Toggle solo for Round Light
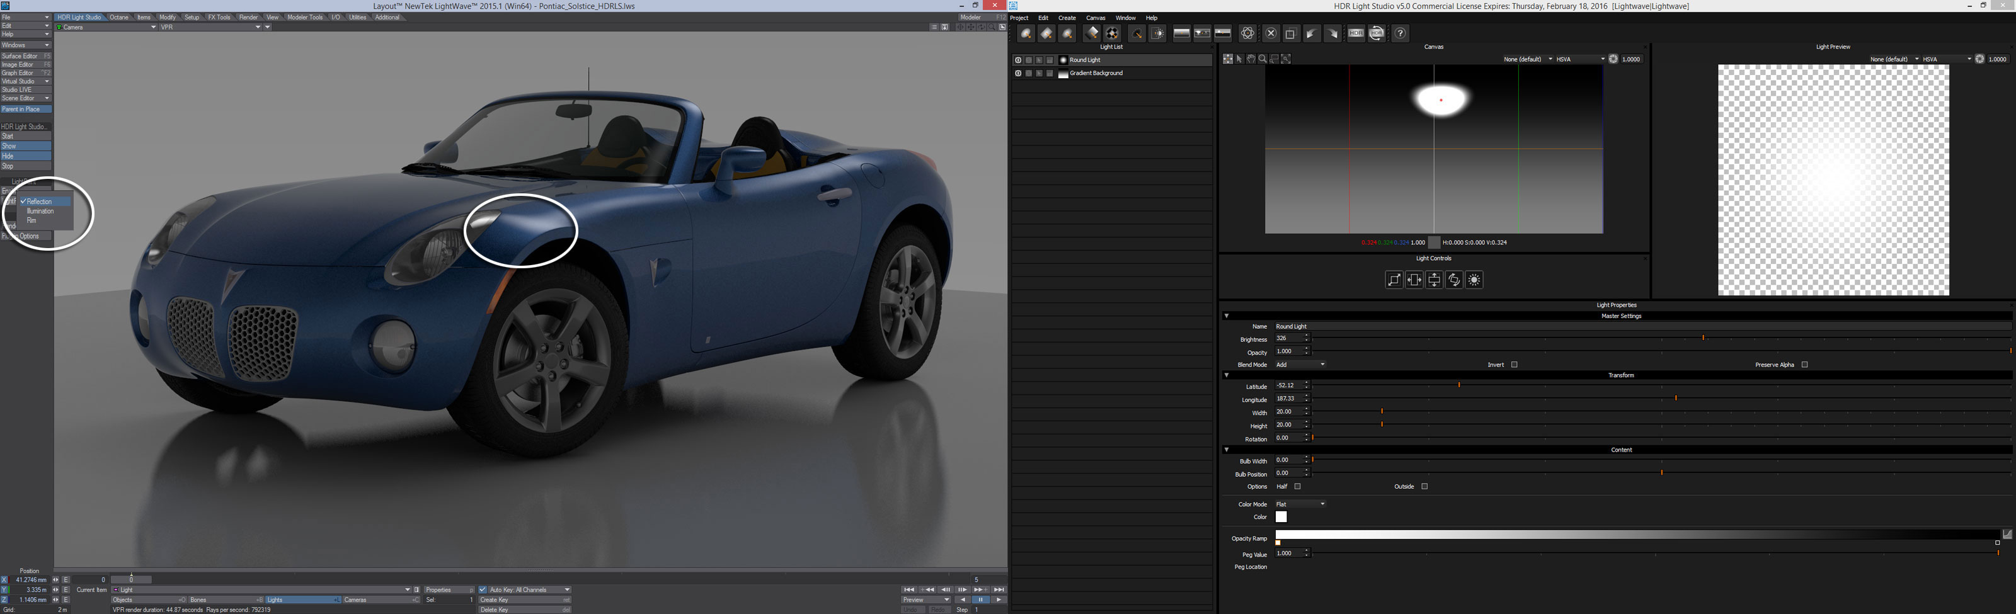 [x=1029, y=60]
